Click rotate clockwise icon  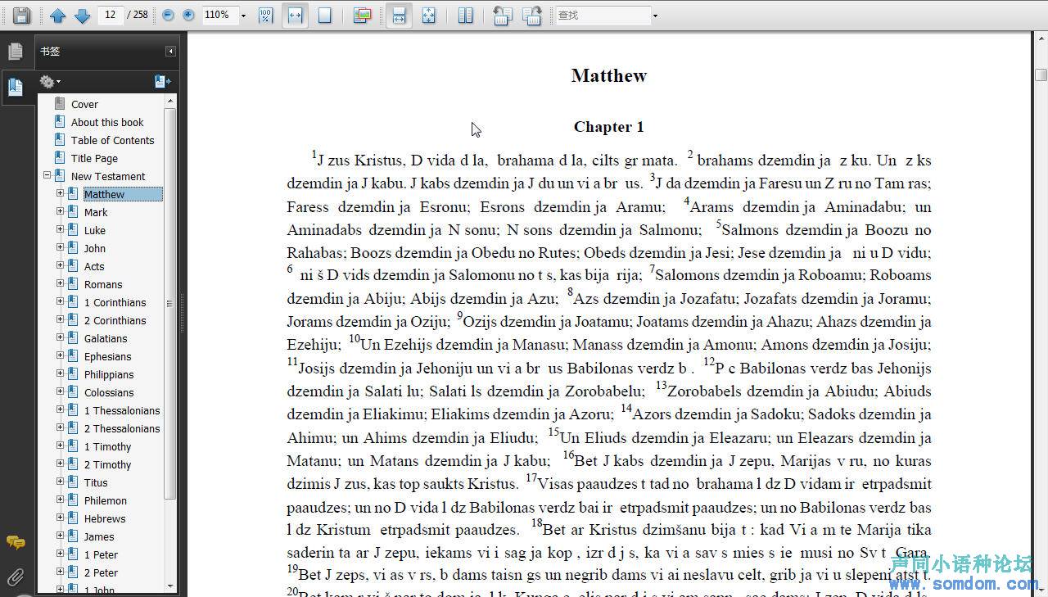(x=532, y=15)
